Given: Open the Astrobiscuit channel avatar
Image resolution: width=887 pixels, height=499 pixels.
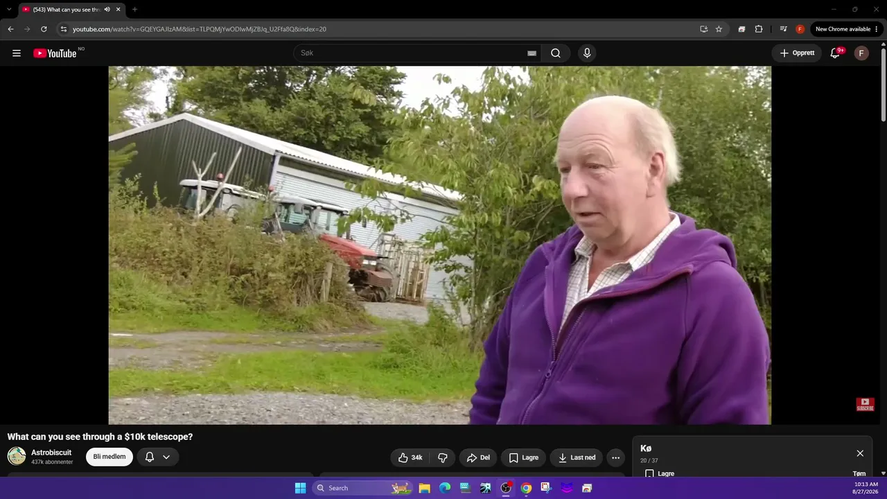Looking at the screenshot, I should [x=17, y=456].
